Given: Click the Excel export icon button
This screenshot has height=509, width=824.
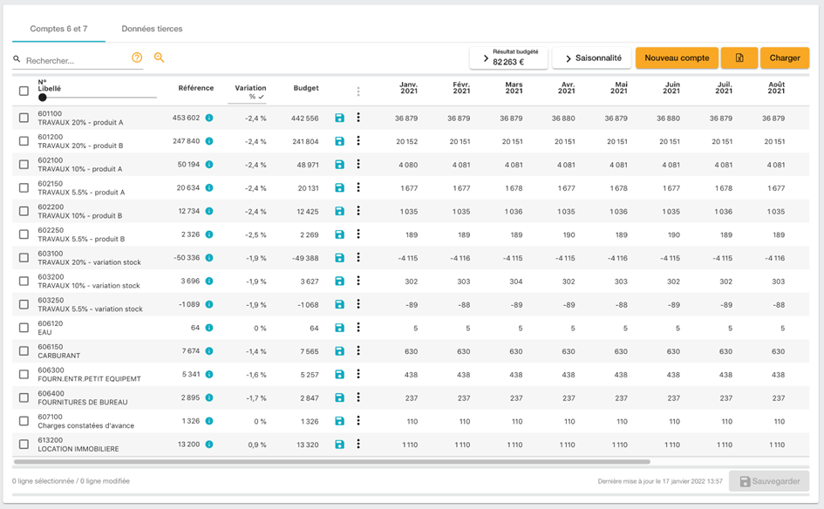Looking at the screenshot, I should point(739,58).
